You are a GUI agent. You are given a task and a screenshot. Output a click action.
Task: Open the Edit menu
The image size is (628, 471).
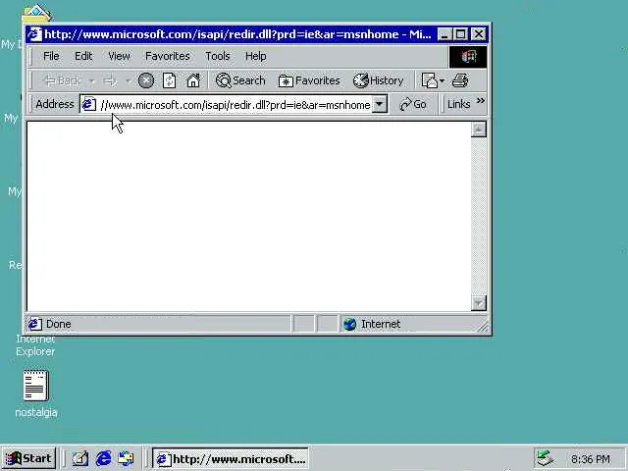pos(83,56)
